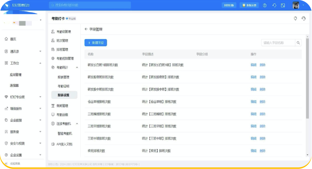
Task: Click the fullscreen expand icon
Action: coord(283,5)
